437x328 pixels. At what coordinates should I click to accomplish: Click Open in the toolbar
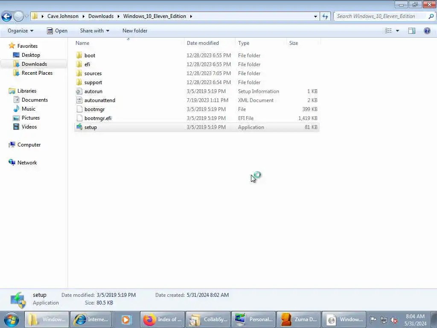[57, 31]
